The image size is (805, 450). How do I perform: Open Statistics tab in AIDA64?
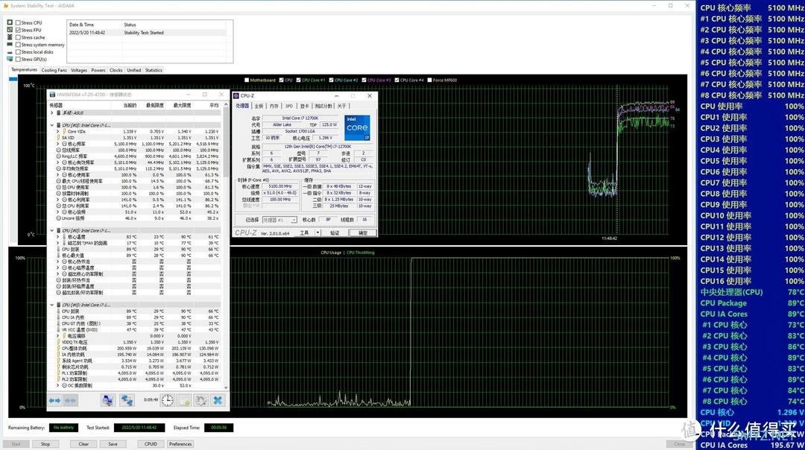point(154,70)
